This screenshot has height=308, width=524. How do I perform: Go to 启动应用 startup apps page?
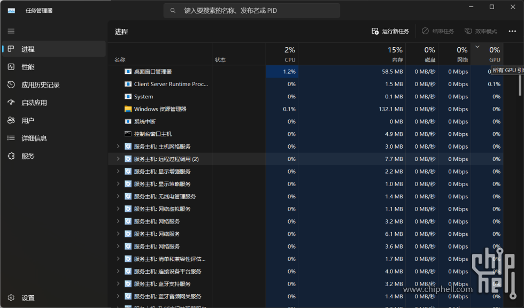[53, 103]
